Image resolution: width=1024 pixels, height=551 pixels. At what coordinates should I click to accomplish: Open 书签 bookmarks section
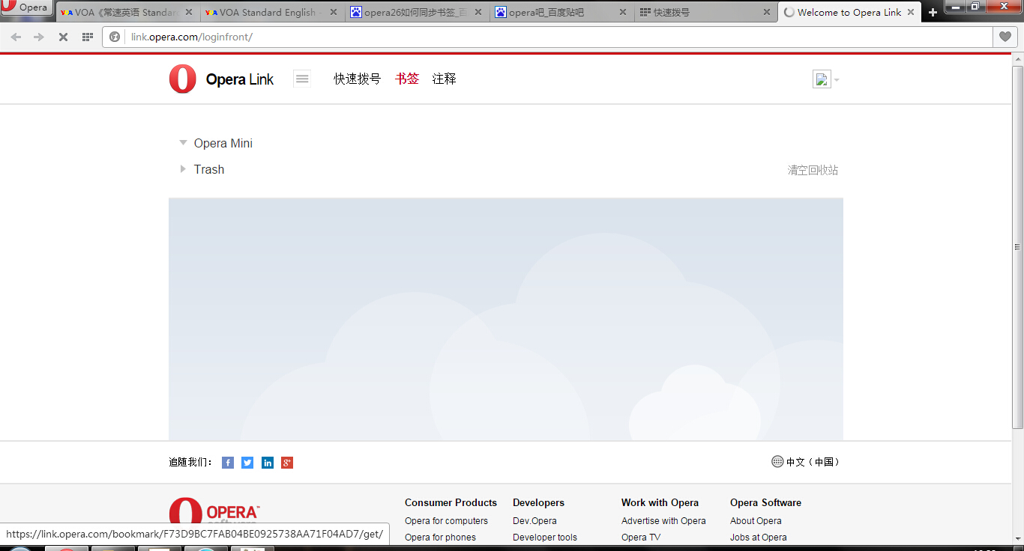click(407, 79)
